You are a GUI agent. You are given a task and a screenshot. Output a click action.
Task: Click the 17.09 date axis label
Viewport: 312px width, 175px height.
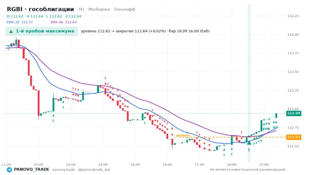[x=199, y=165]
